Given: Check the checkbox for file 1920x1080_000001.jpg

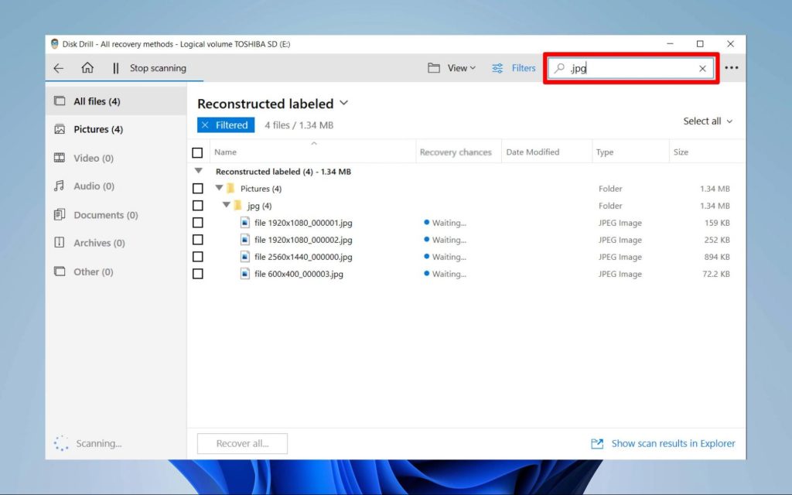Looking at the screenshot, I should (198, 223).
